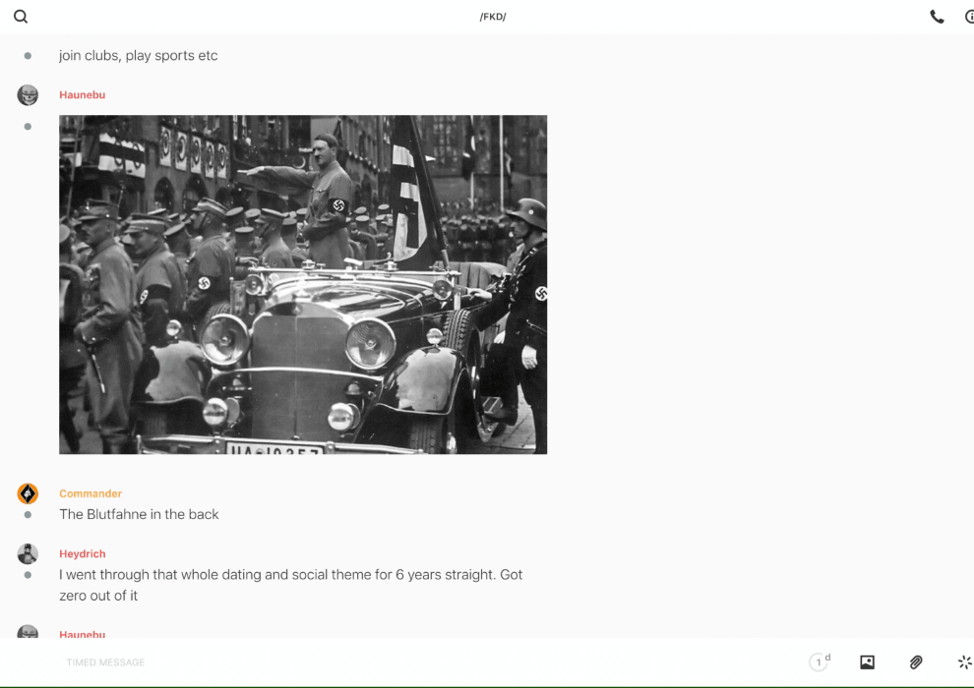
Task: Select the message about dating and social theme
Action: coord(290,585)
